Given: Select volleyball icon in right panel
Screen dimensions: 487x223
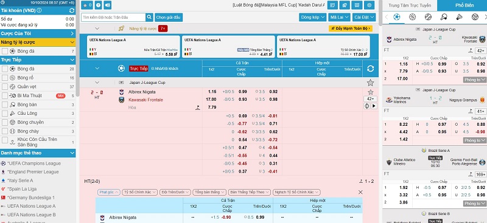Looking at the screenshot, I should [x=475, y=17].
